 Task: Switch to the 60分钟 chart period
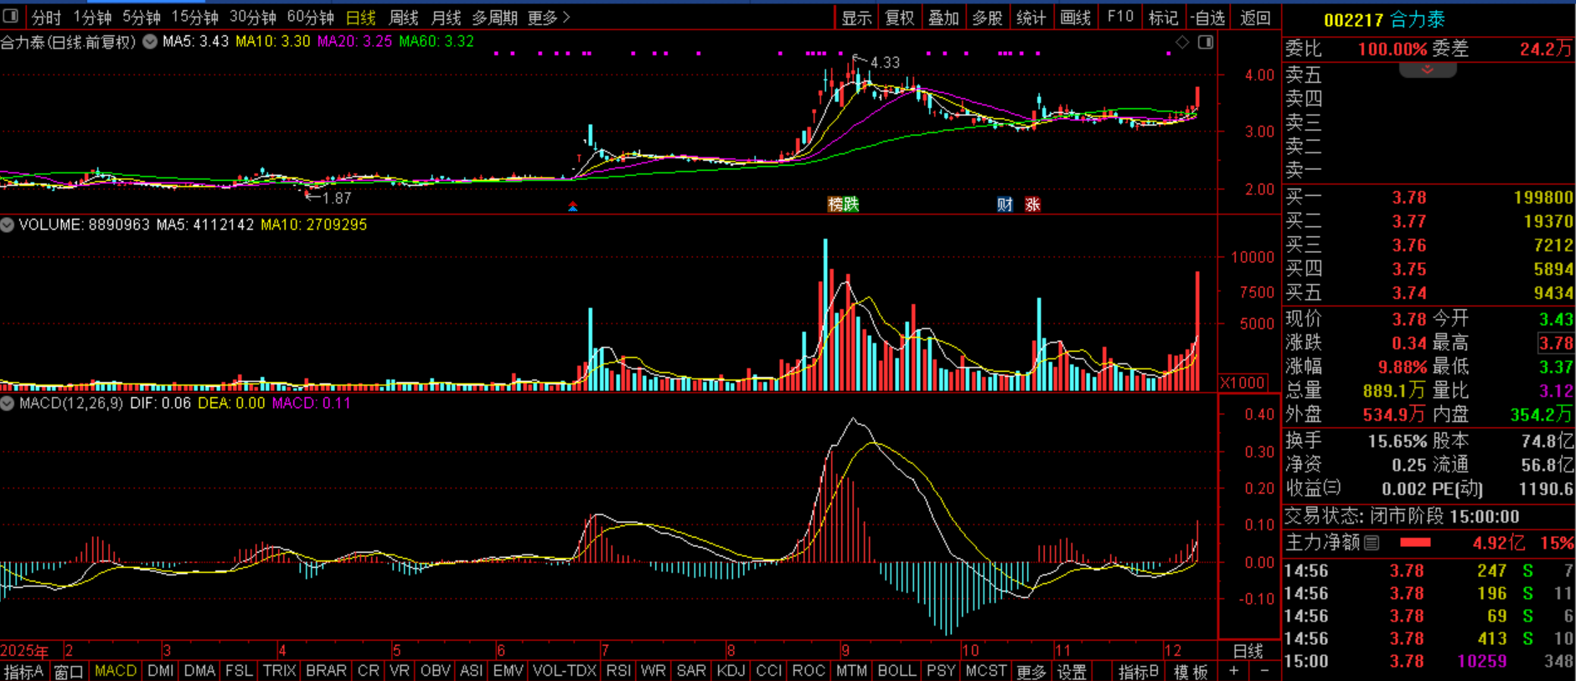pos(310,18)
